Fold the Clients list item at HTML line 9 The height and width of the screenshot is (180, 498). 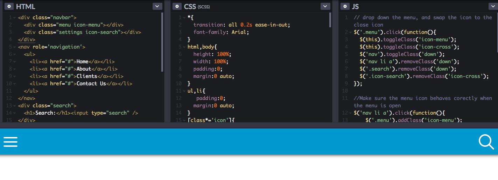coord(14,76)
